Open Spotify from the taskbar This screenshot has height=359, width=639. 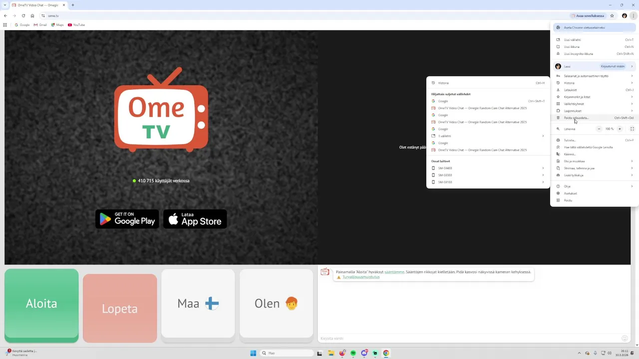coord(353,353)
